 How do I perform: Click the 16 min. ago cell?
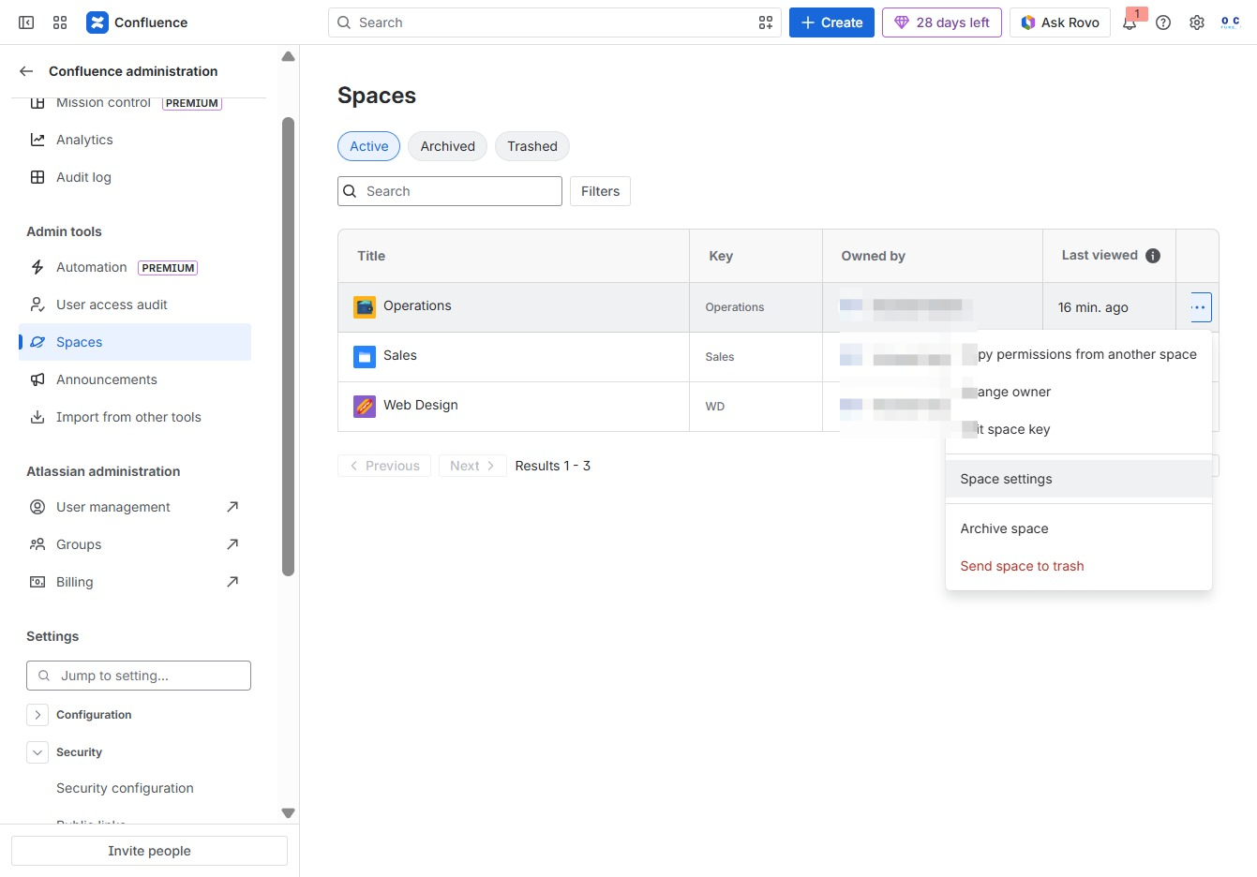[1109, 307]
